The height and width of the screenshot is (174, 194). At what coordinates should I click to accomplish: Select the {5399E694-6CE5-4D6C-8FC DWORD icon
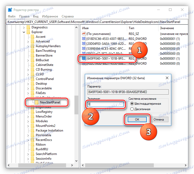(x=84, y=48)
